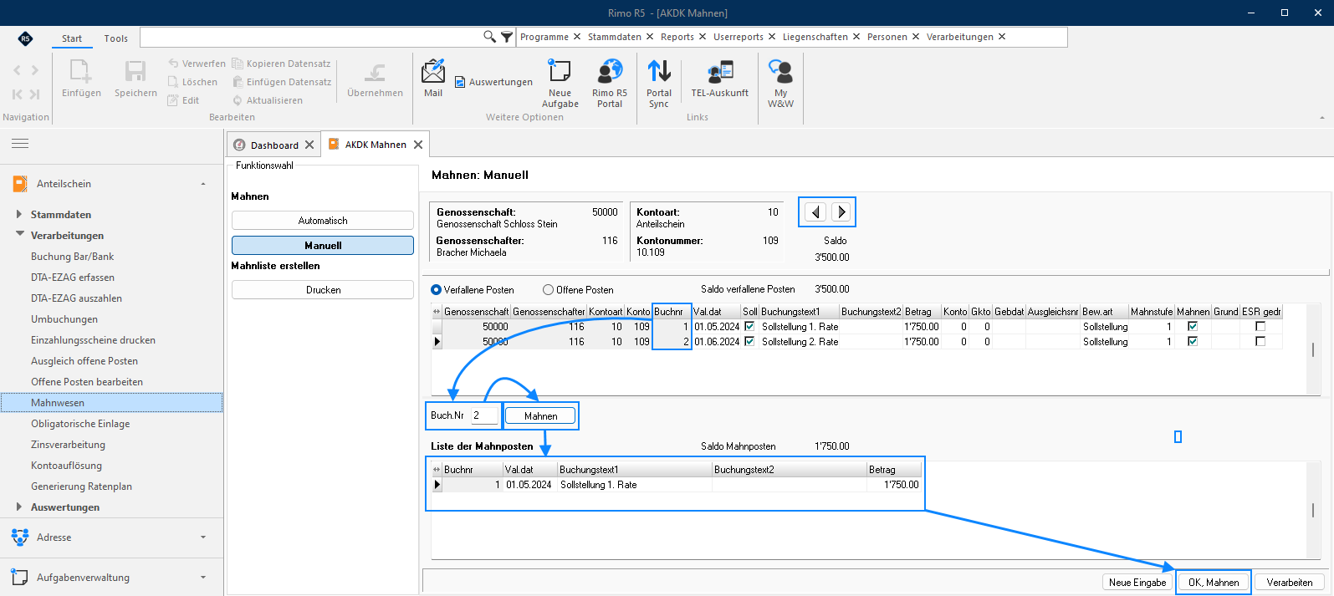Click the search magnifier icon
This screenshot has height=596, width=1334.
(490, 37)
